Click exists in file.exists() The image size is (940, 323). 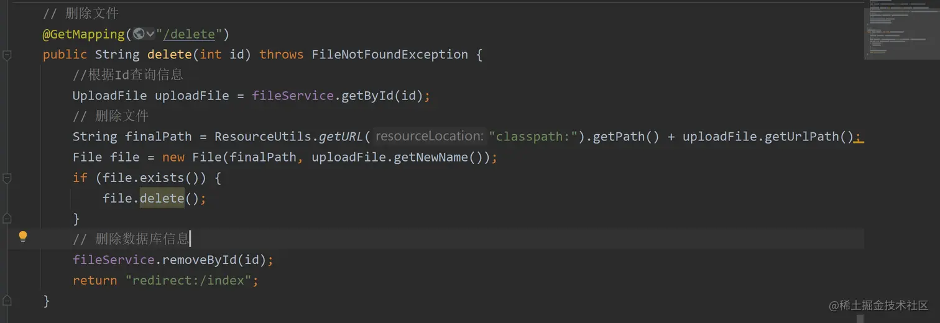tap(162, 178)
